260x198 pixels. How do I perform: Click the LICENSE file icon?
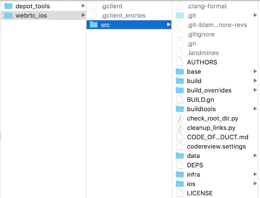180,193
